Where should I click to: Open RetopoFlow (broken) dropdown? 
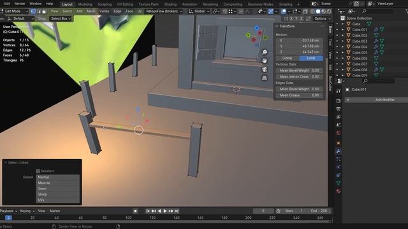tap(164, 11)
